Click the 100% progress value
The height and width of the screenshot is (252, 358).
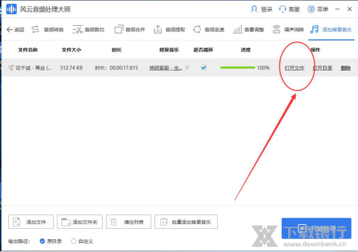point(263,68)
